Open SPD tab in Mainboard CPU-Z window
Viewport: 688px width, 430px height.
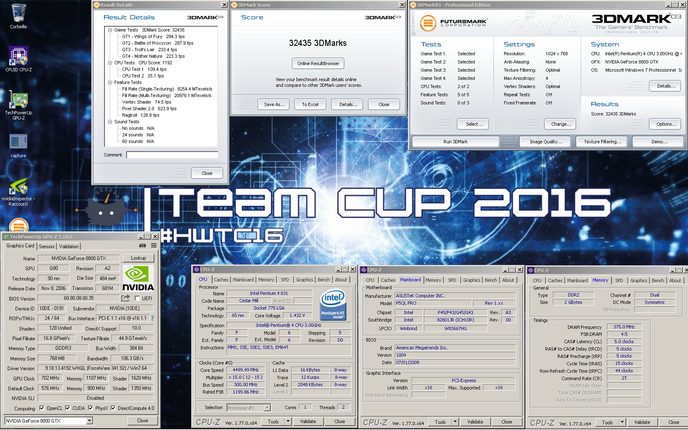pos(452,280)
